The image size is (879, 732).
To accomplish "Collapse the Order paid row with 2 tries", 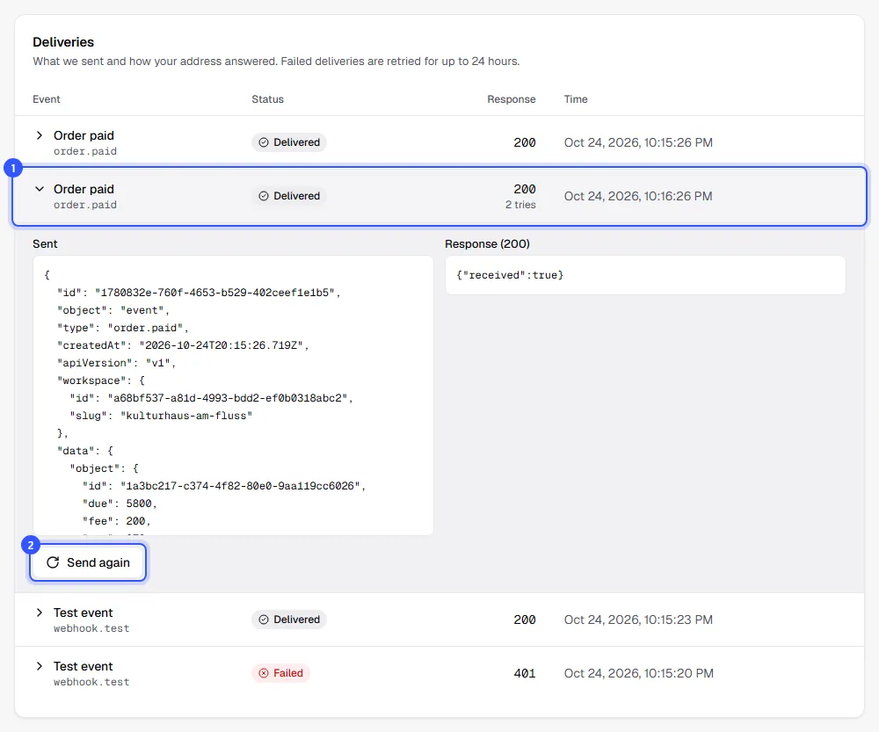I will click(40, 190).
